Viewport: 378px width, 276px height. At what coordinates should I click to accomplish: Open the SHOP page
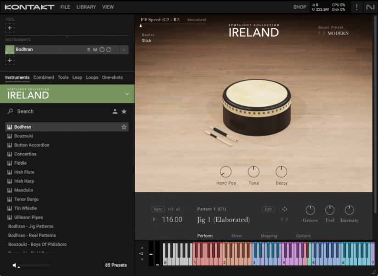pos(299,7)
